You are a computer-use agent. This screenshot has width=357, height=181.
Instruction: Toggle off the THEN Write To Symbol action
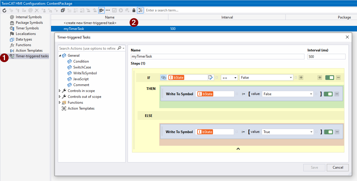[x=328, y=93]
